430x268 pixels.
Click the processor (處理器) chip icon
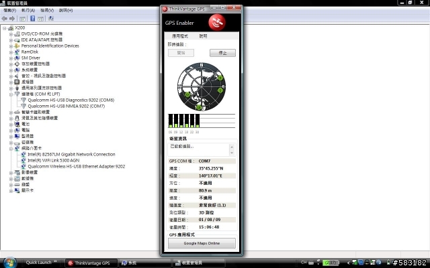coord(17,82)
